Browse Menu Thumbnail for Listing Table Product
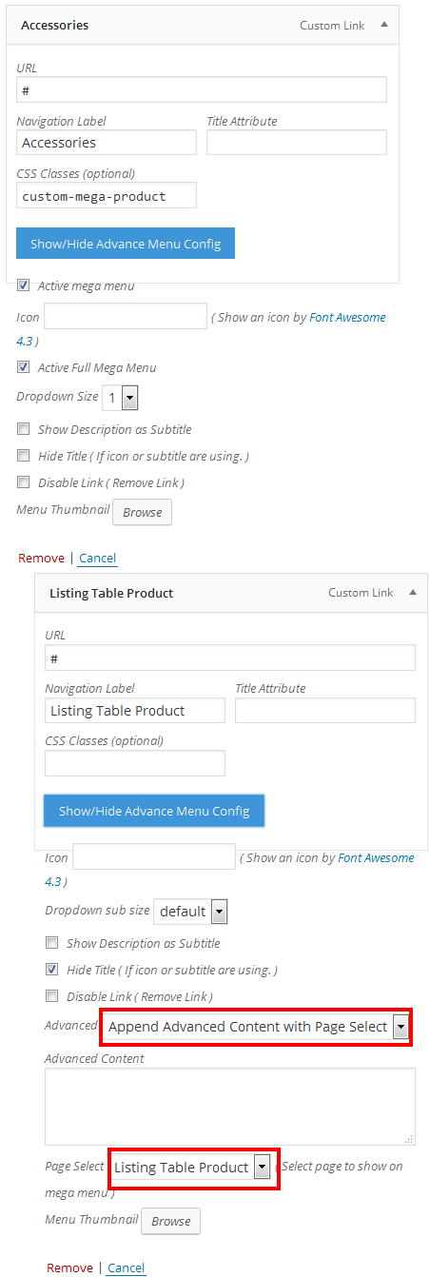This screenshot has height=1277, width=430. click(171, 1221)
